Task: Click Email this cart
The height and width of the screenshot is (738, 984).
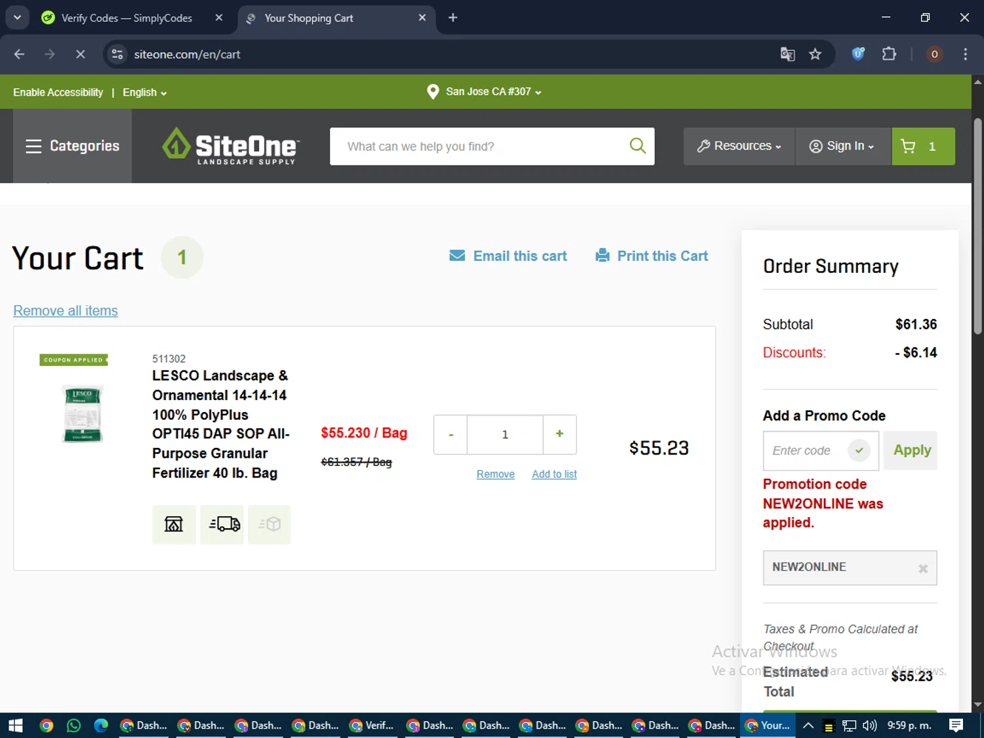Action: click(508, 256)
